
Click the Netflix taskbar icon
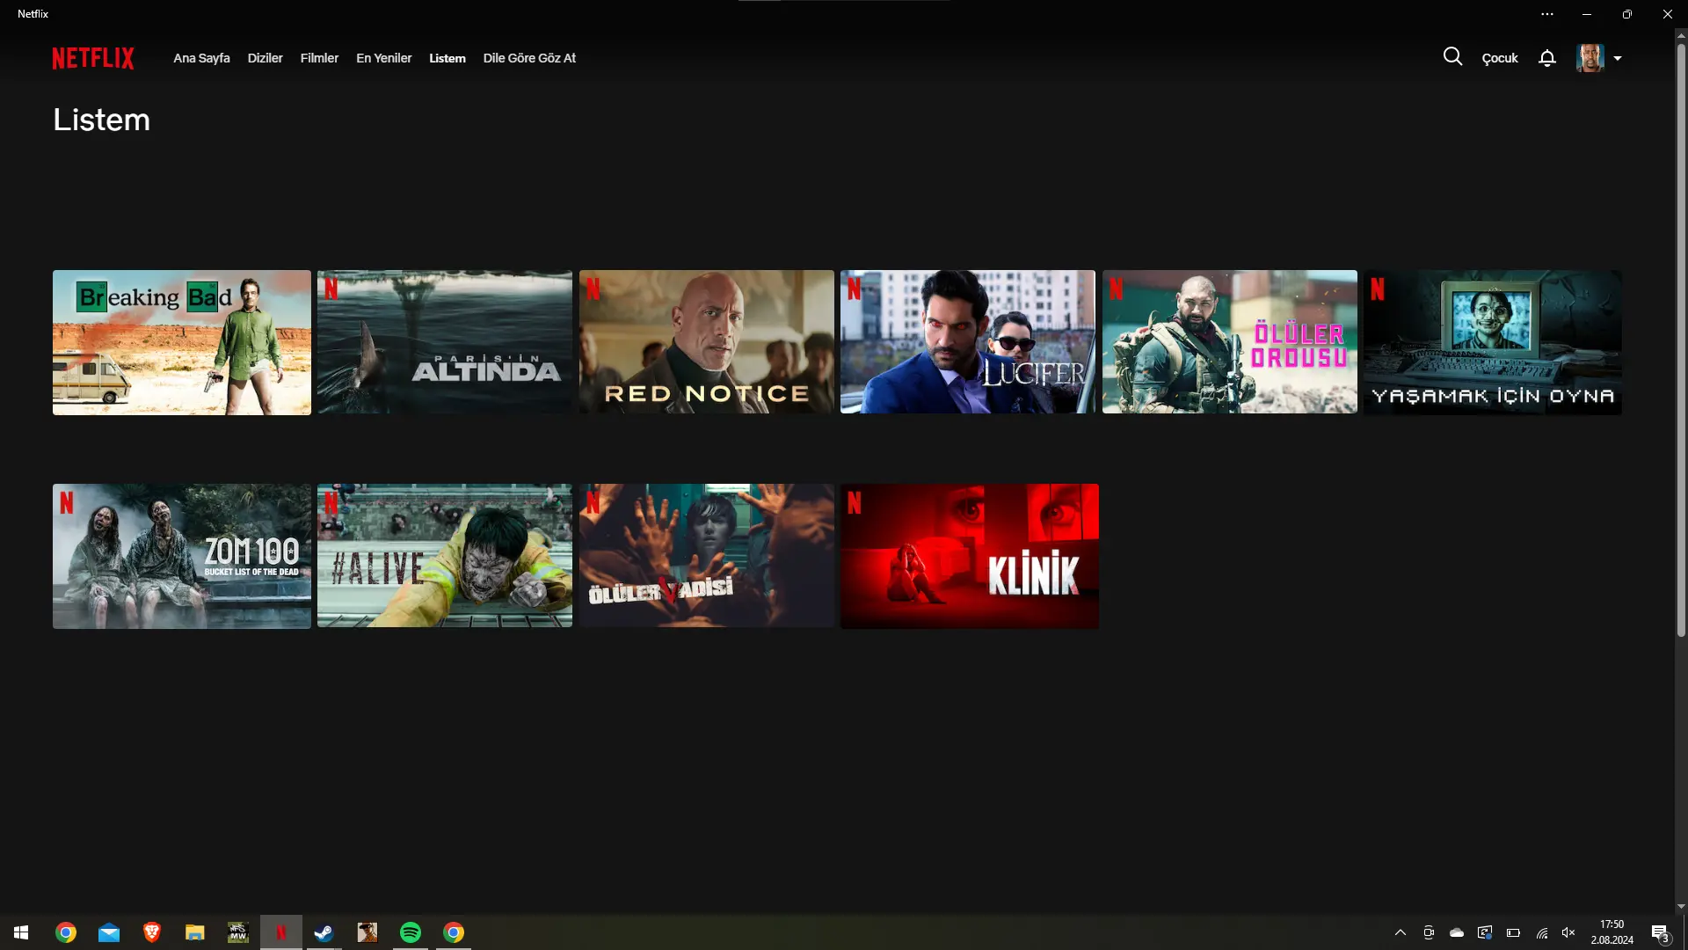[x=281, y=932]
